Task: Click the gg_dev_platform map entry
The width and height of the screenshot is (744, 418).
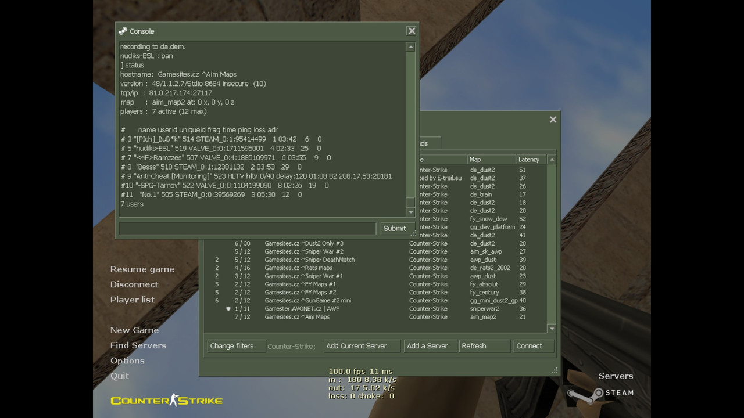Action: pos(492,227)
